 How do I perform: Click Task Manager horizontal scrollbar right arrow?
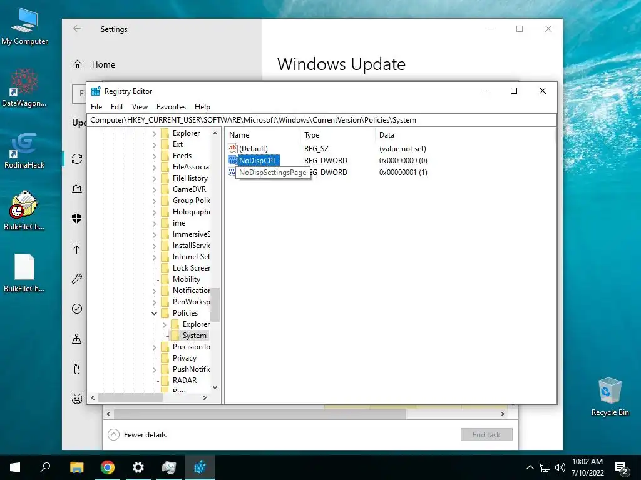click(x=503, y=414)
